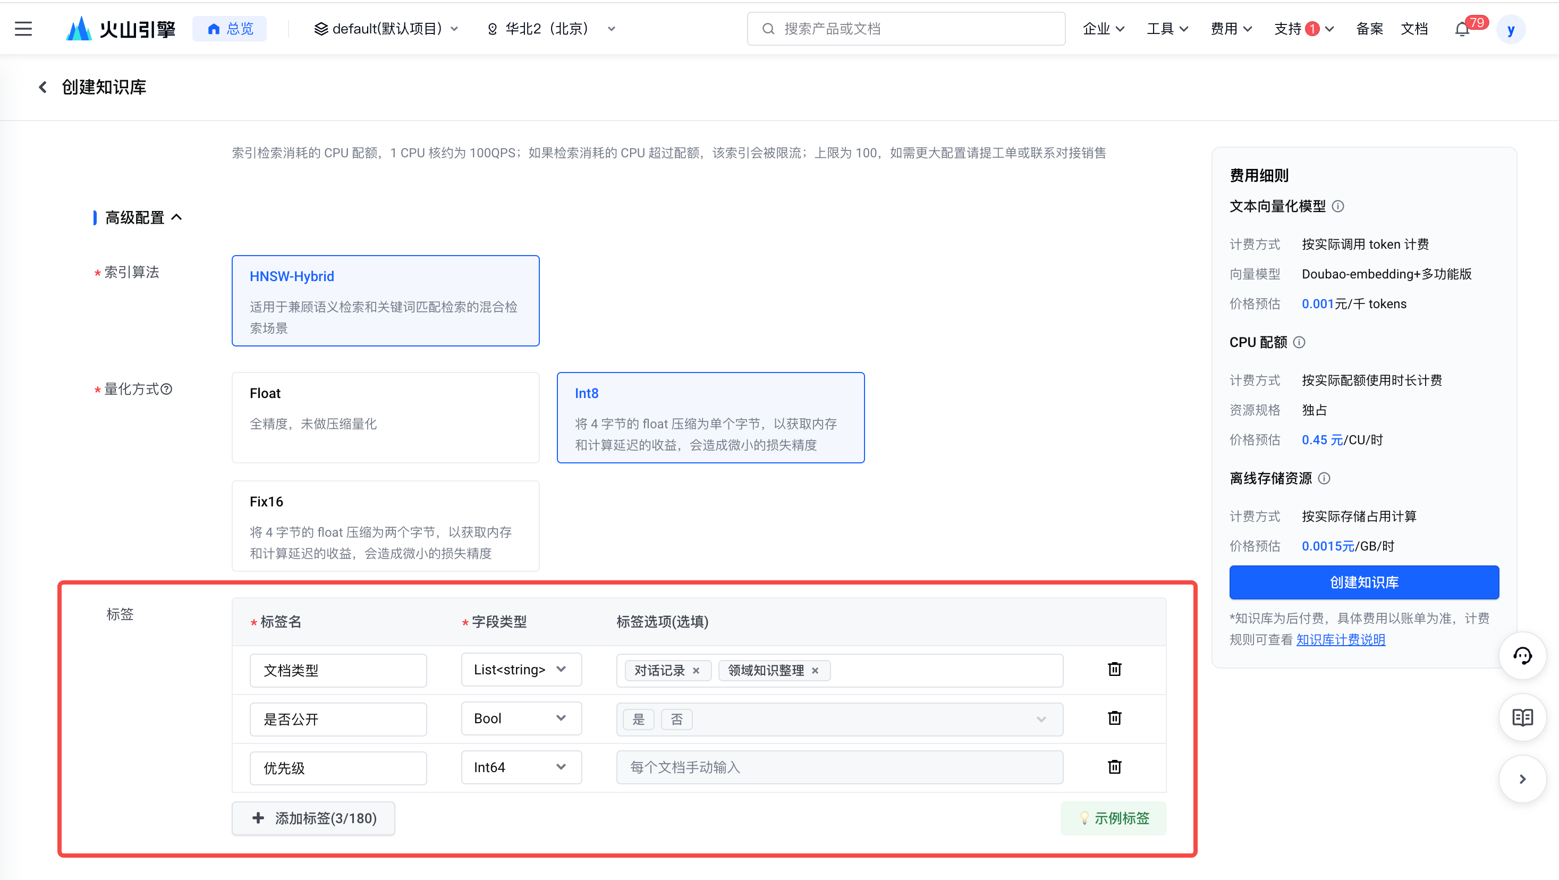Viewport: 1559px width, 880px height.
Task: Open the default(默认项目) project dropdown
Action: [x=386, y=29]
